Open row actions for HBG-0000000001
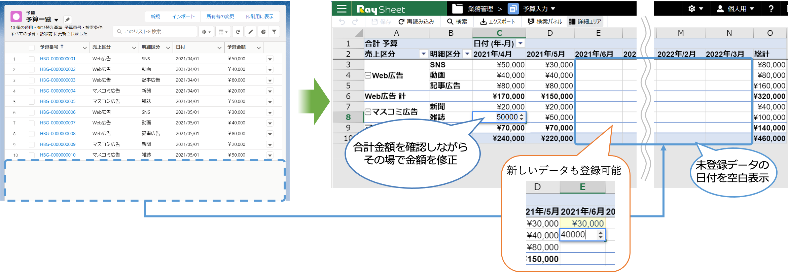The width and height of the screenshot is (788, 272). (x=270, y=59)
